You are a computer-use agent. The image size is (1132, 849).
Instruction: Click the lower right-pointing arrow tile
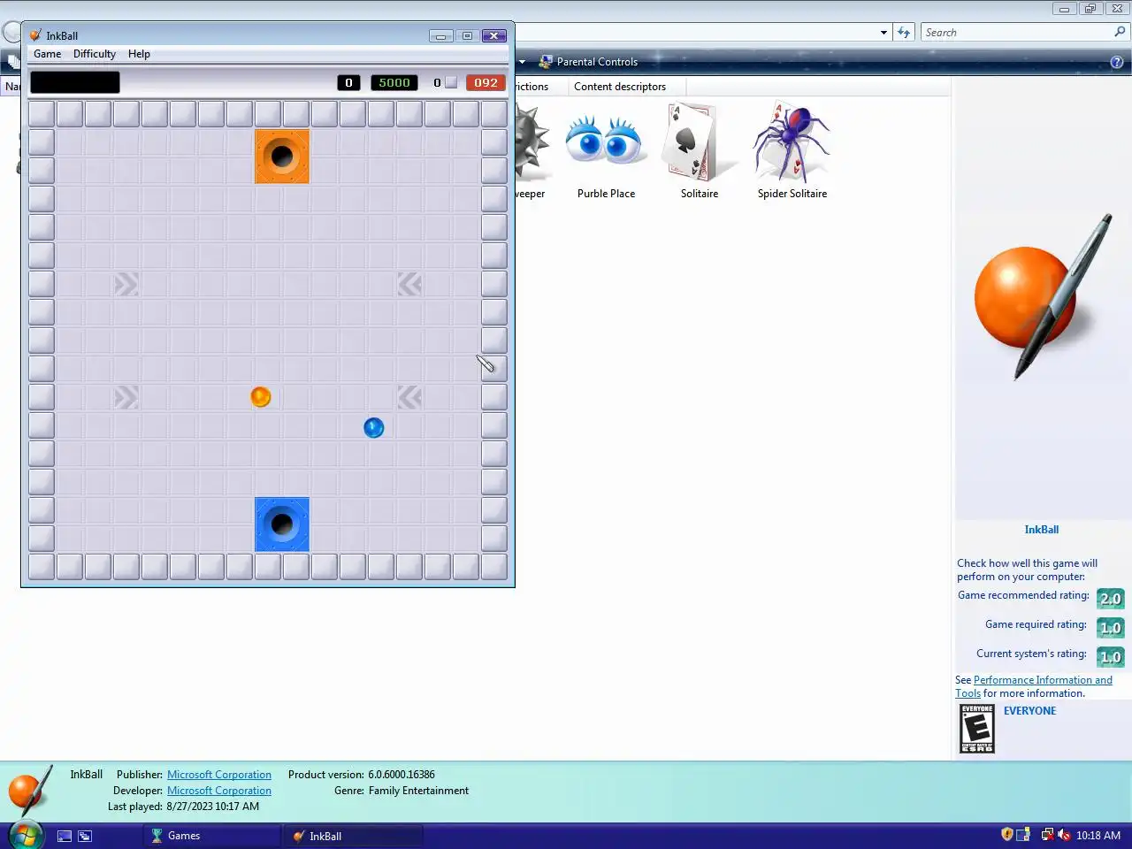(126, 397)
